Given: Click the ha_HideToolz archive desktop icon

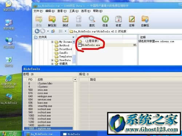Looking at the screenshot, I should [x=9, y=99].
